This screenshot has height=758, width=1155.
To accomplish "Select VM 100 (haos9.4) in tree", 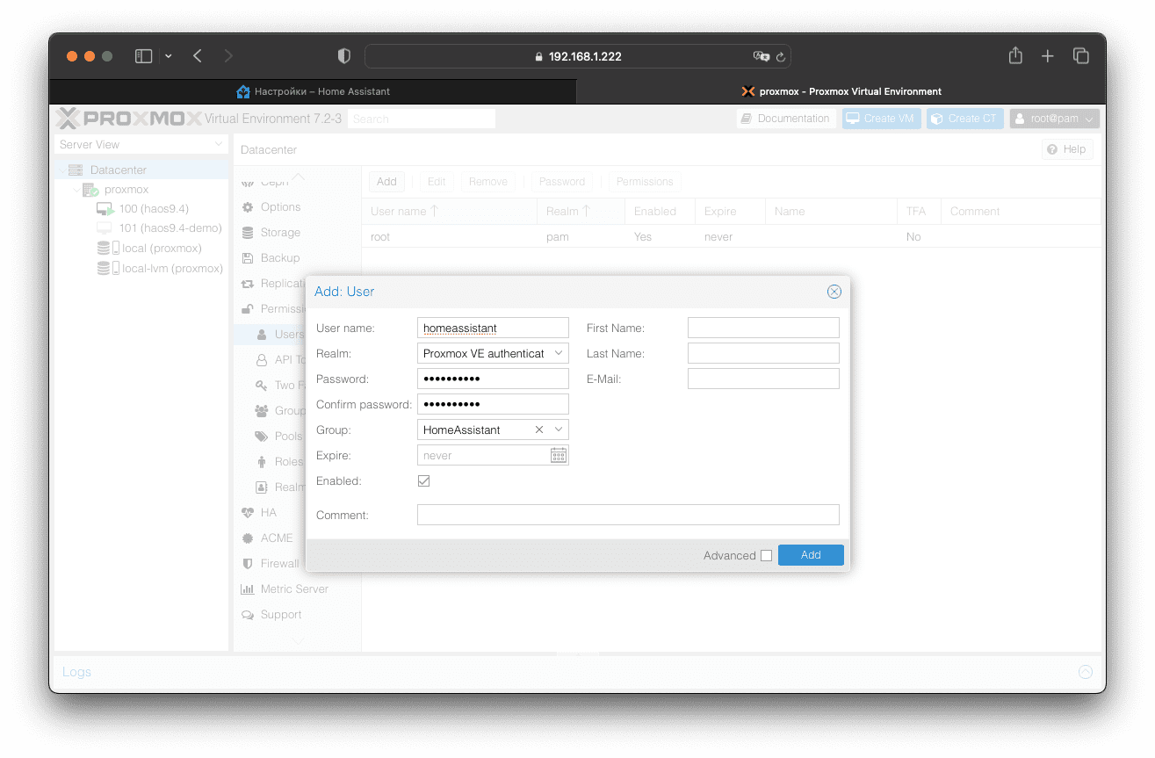I will 153,209.
